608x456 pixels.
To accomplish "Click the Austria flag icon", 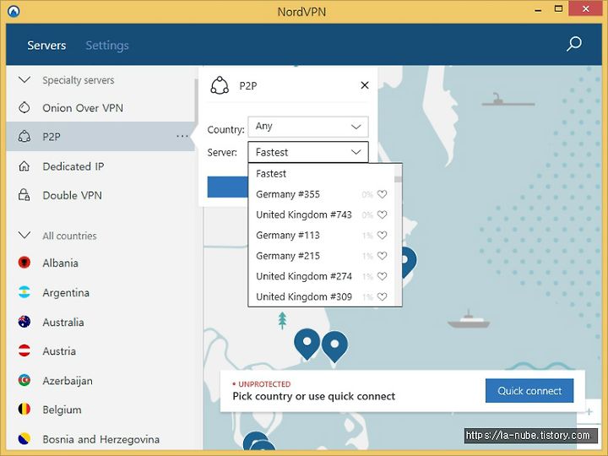I will tap(24, 350).
